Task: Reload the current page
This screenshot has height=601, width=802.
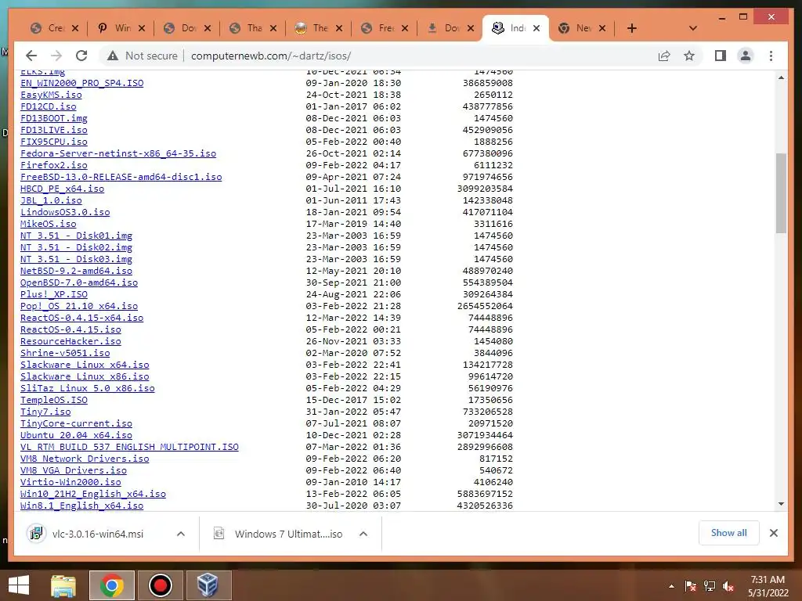Action: point(81,56)
